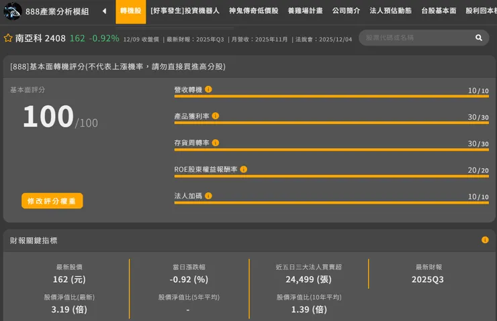Image resolution: width=497 pixels, height=321 pixels.
Task: Open info icon of 財報關鍵指標 panel
Action: pyautogui.click(x=485, y=240)
